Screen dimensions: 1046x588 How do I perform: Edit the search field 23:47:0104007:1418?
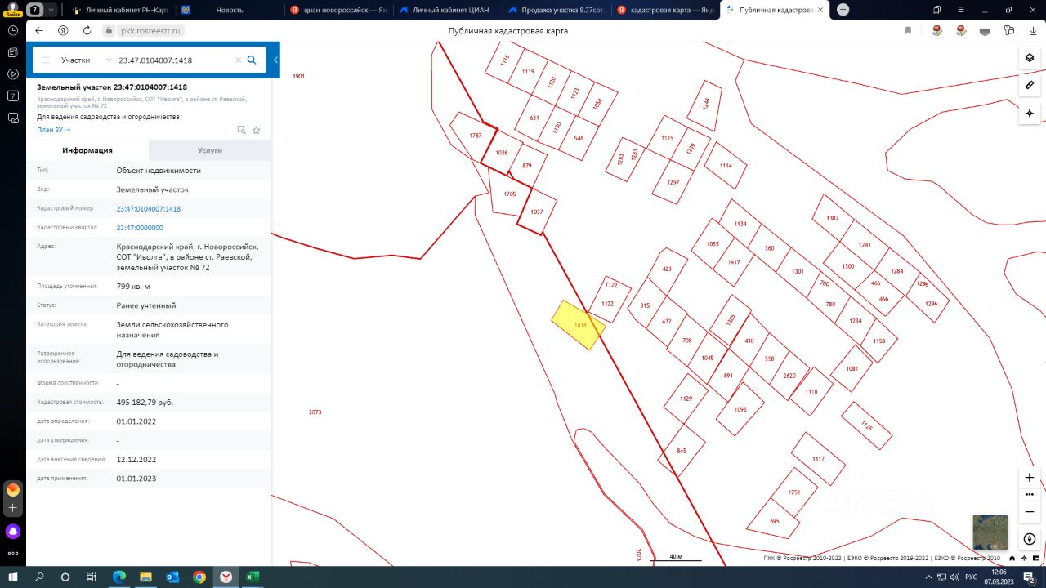(x=174, y=60)
